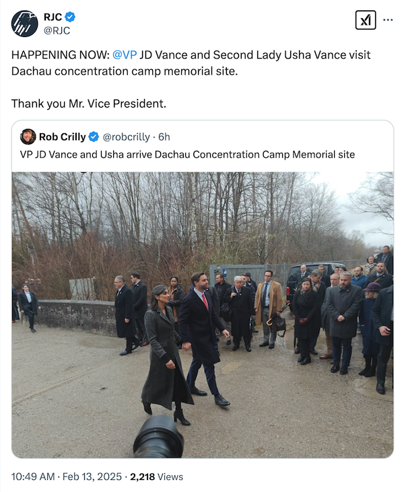The image size is (404, 492).
Task: Click the 10:49 AM Feb 13, 2025 timestamp
Action: [66, 477]
